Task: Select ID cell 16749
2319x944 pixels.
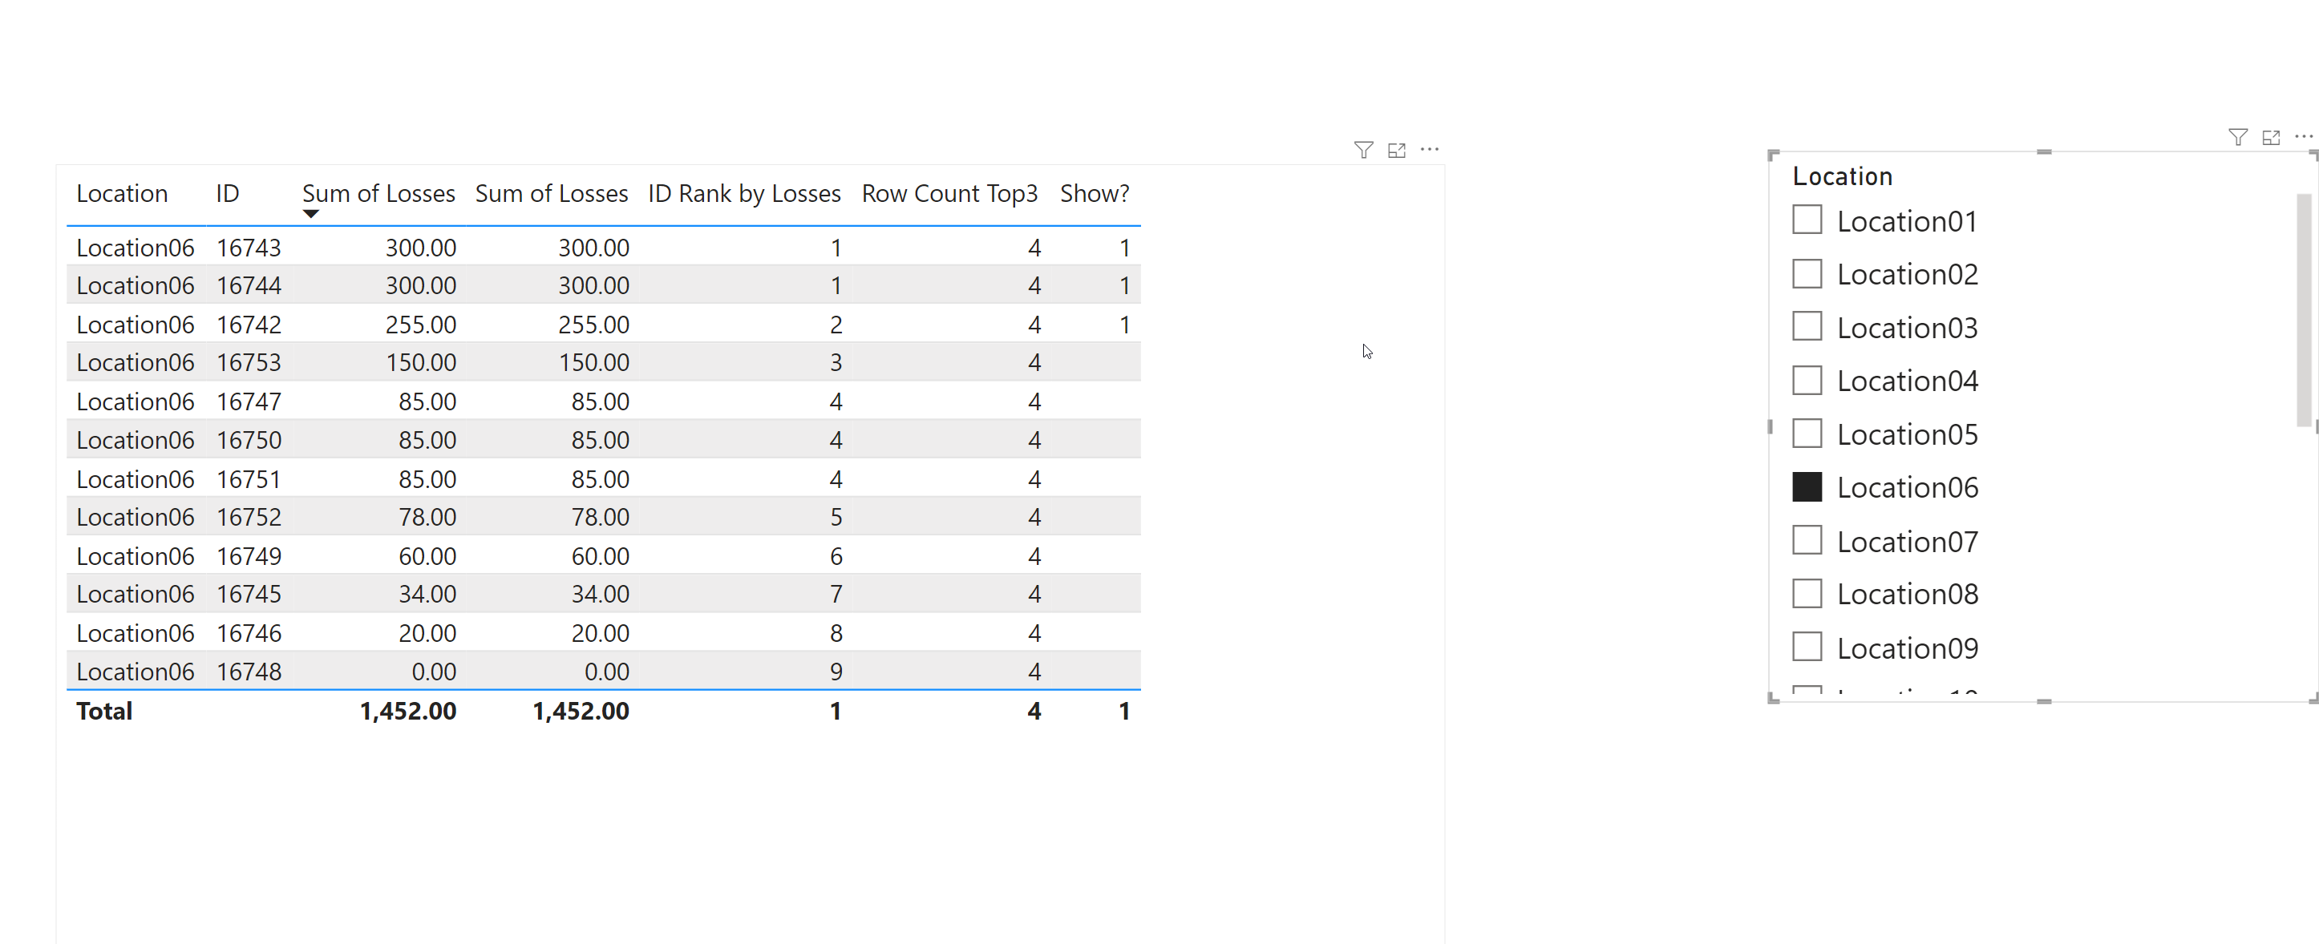Action: coord(249,556)
